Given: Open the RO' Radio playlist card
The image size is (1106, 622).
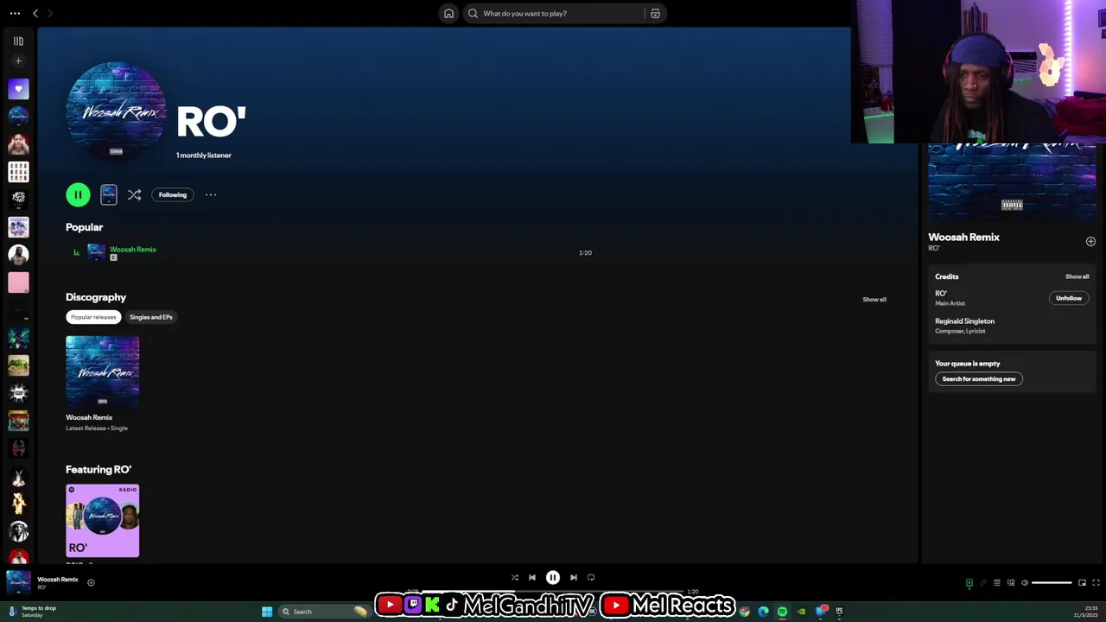Looking at the screenshot, I should tap(102, 521).
